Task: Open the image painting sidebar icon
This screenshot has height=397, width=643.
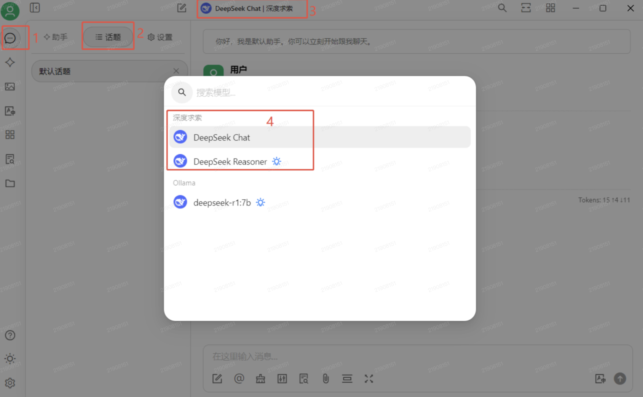Action: [10, 87]
